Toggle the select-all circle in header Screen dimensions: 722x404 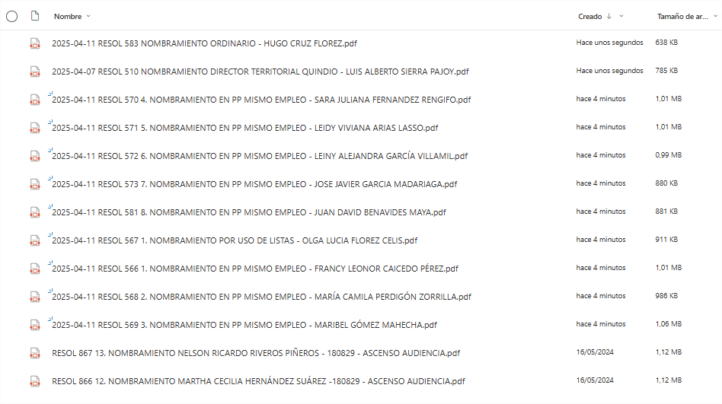pos(12,17)
